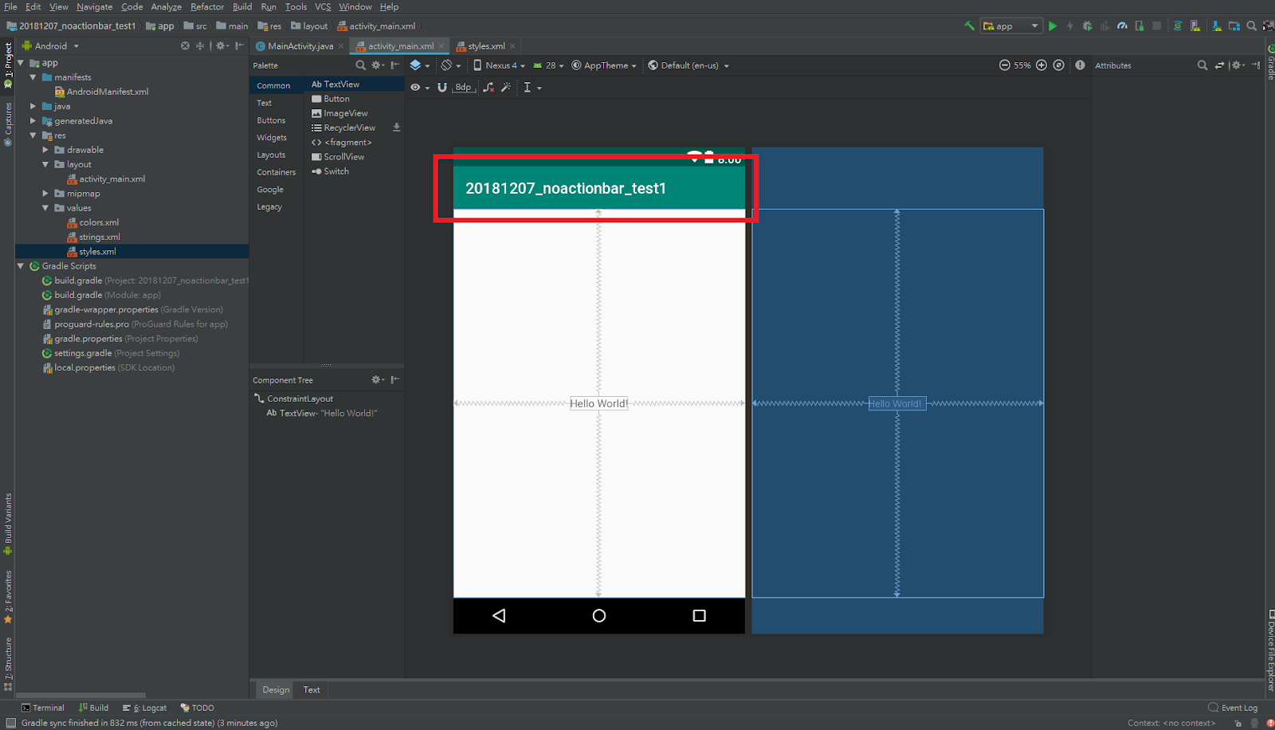Toggle Autoconnect magnet icon
The image size is (1275, 730).
[442, 87]
